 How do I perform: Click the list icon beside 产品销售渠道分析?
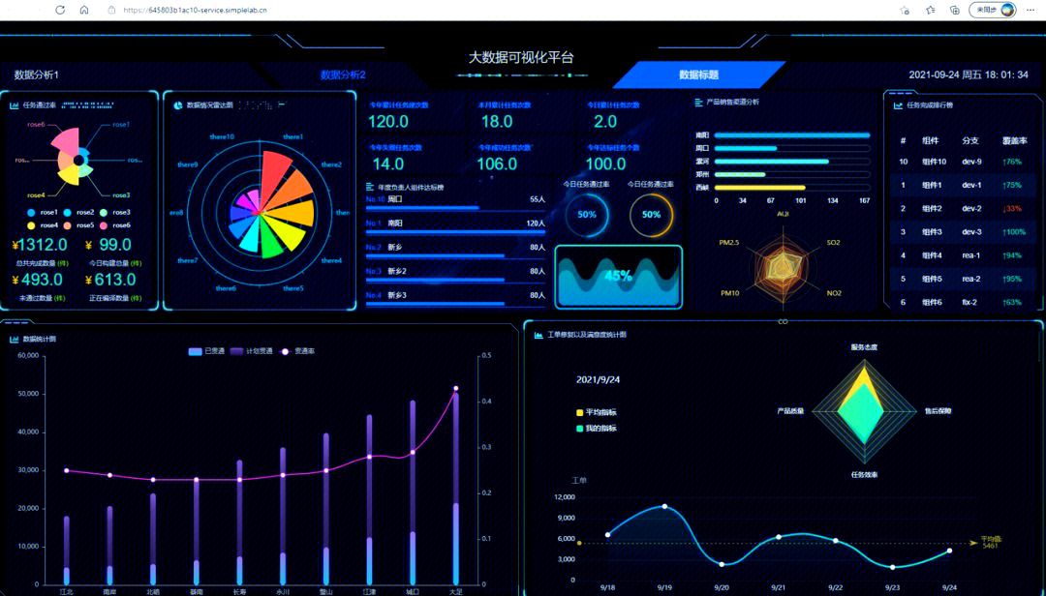698,102
